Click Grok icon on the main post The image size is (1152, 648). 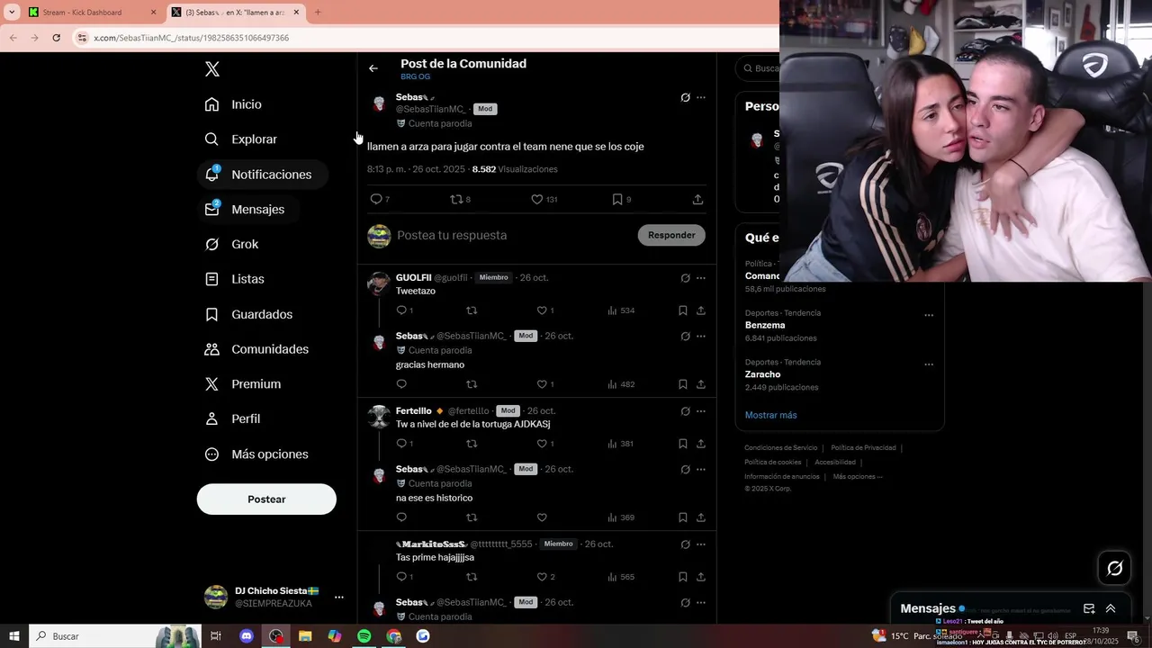pyautogui.click(x=685, y=97)
